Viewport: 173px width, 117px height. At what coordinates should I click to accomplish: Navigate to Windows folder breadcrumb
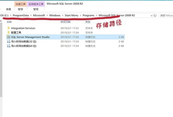(x=55, y=16)
